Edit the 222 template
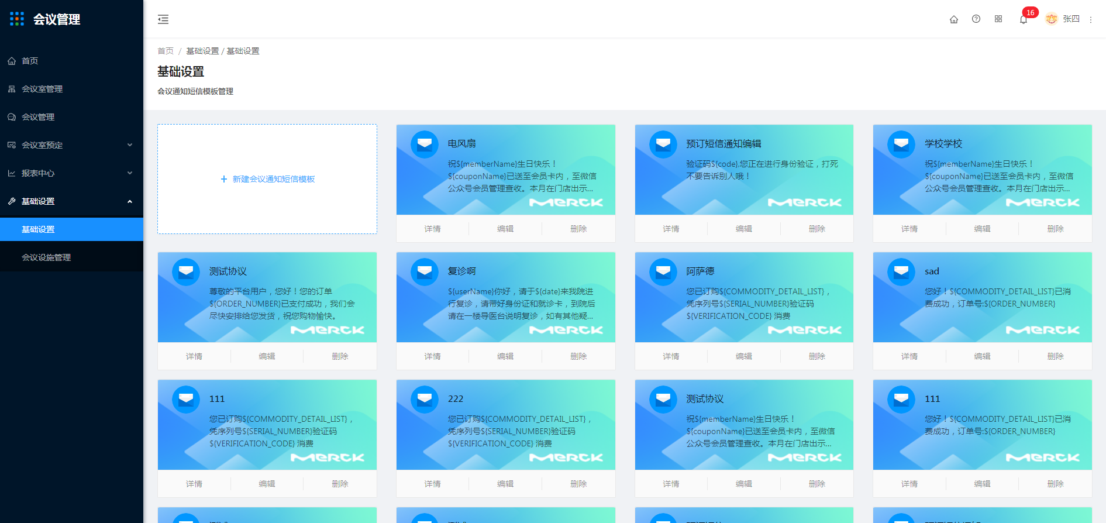The image size is (1106, 523). [505, 484]
